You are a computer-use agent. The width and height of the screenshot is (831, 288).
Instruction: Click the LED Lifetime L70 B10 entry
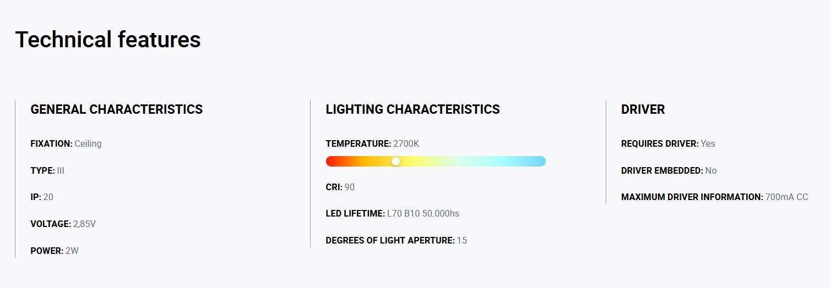pyautogui.click(x=393, y=213)
